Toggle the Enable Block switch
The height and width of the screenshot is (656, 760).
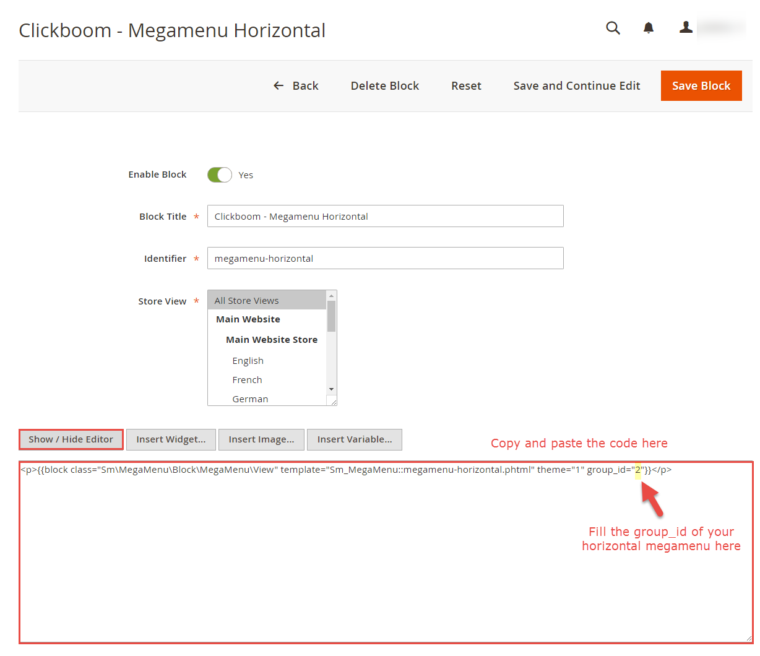(x=220, y=175)
